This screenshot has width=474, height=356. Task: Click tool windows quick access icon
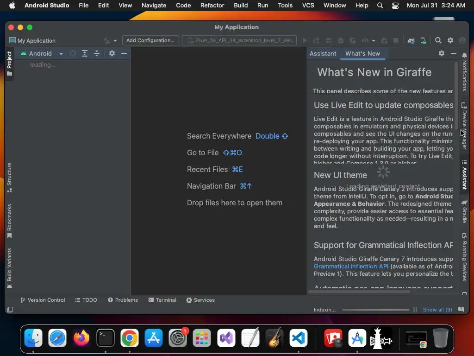click(10, 309)
